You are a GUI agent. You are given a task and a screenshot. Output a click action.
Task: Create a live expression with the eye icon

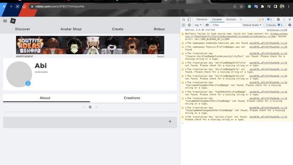[x=207, y=25]
